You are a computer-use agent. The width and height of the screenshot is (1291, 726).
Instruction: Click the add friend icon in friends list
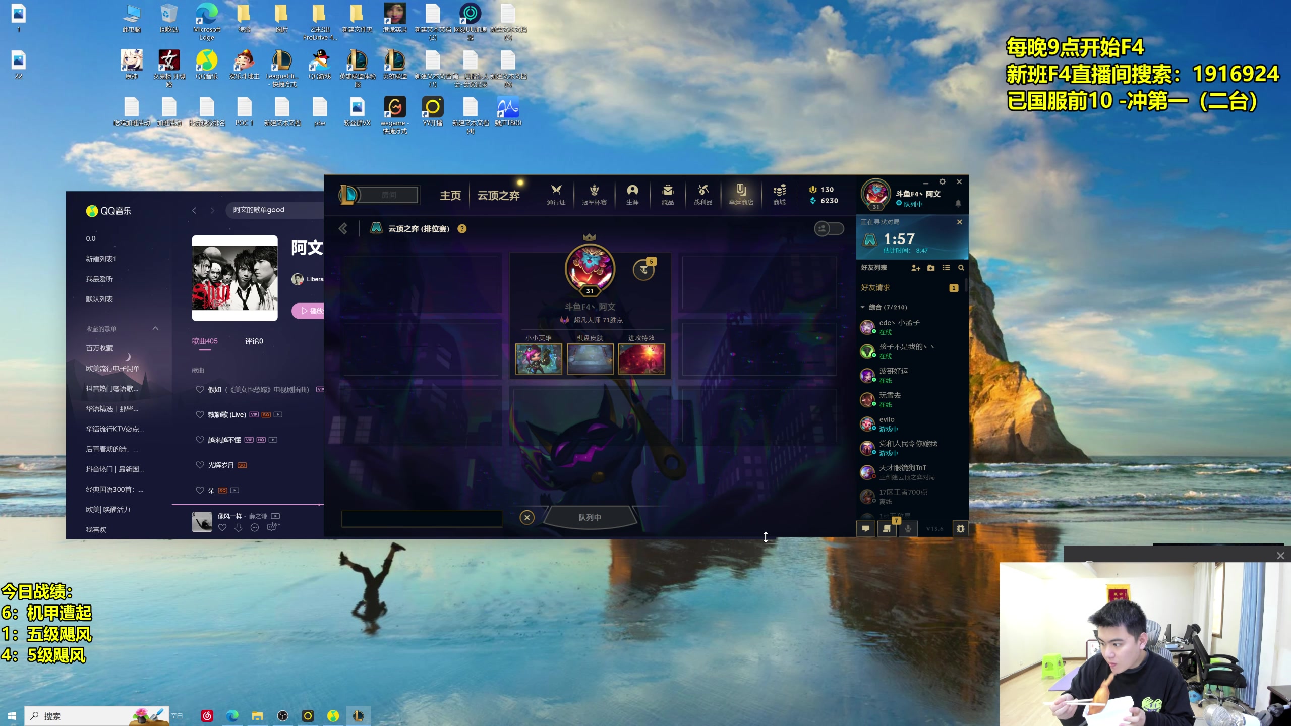[916, 268]
